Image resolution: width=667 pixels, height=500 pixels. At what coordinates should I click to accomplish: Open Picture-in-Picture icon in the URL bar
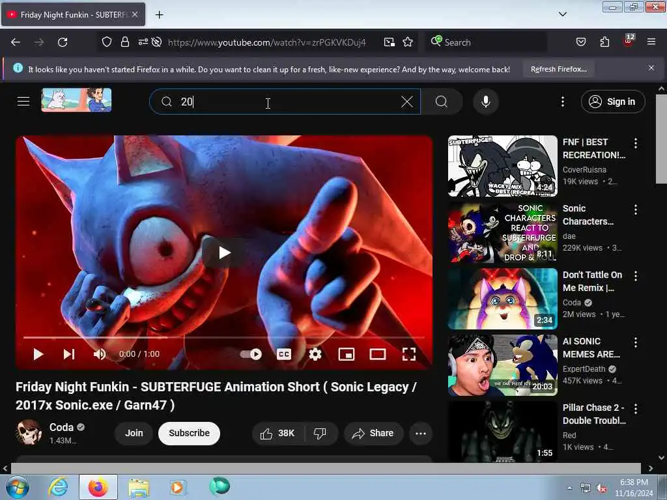tap(390, 42)
